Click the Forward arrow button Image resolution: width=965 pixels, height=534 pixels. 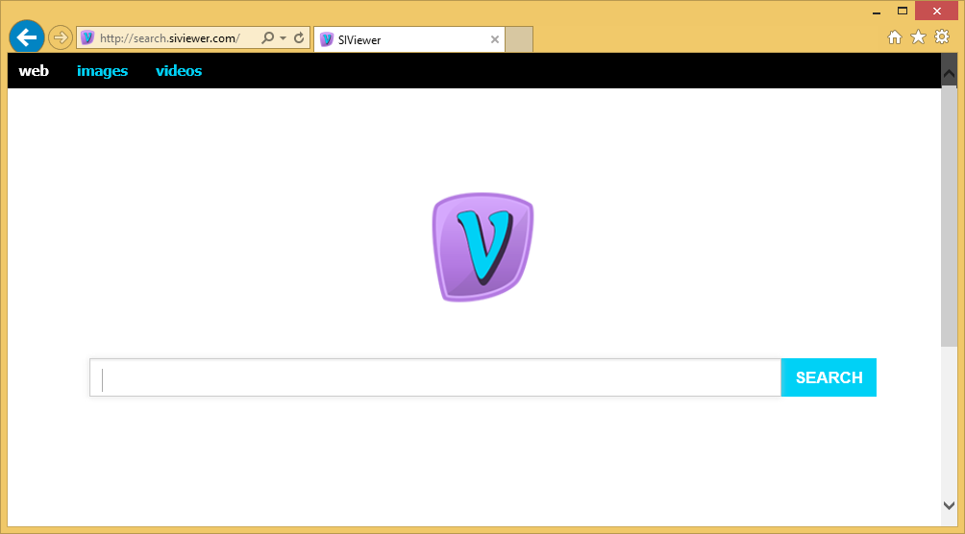61,38
